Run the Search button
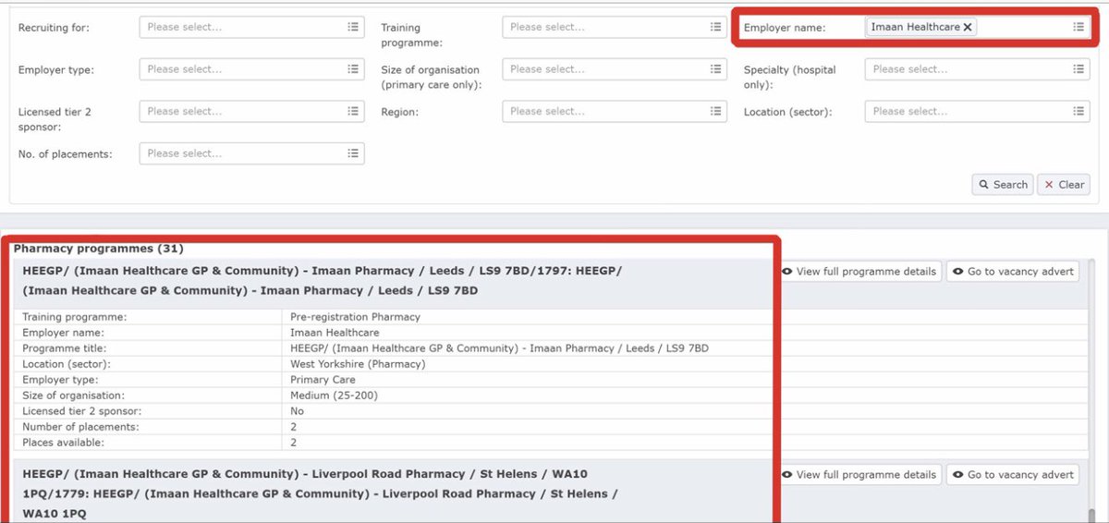The image size is (1109, 523). 1003,185
